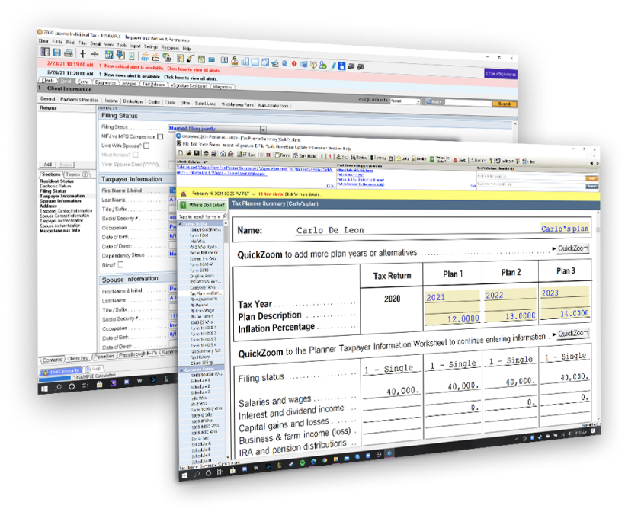Click the download arrow icon in Lacerte toolbar
This screenshot has width=625, height=512.
click(120, 56)
